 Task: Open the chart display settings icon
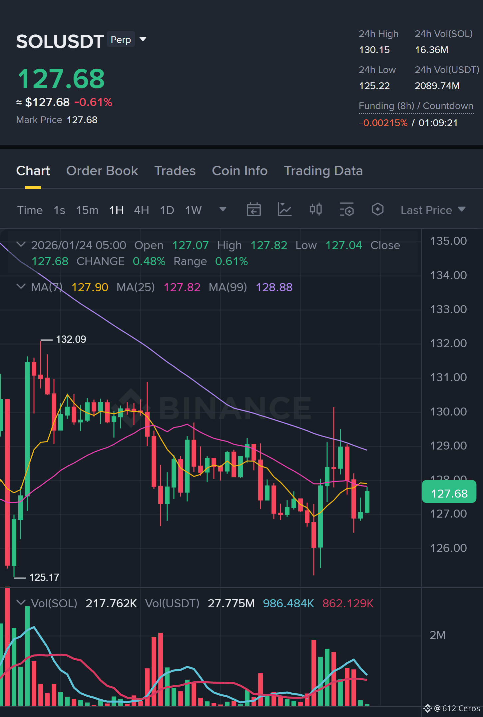pos(346,210)
